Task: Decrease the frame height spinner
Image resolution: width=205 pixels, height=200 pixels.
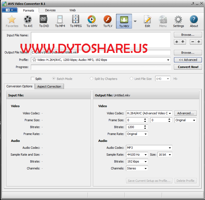Action: (169, 121)
